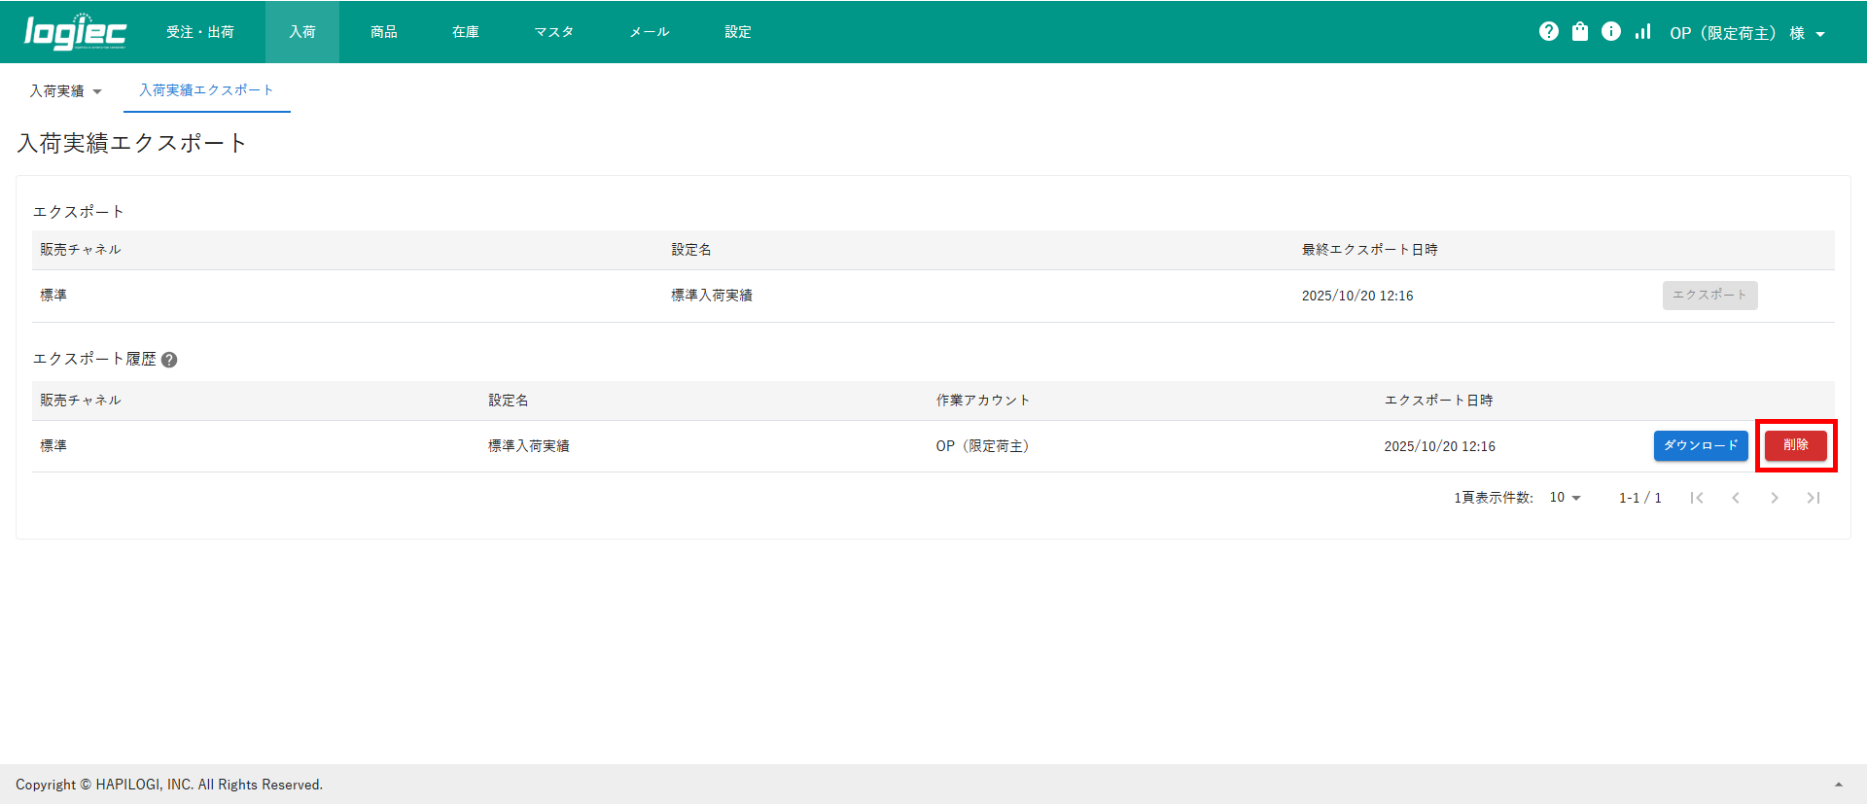Switch to the 入荷実績エクスポート tab
Viewport: 1867px width, 804px height.
(x=206, y=90)
